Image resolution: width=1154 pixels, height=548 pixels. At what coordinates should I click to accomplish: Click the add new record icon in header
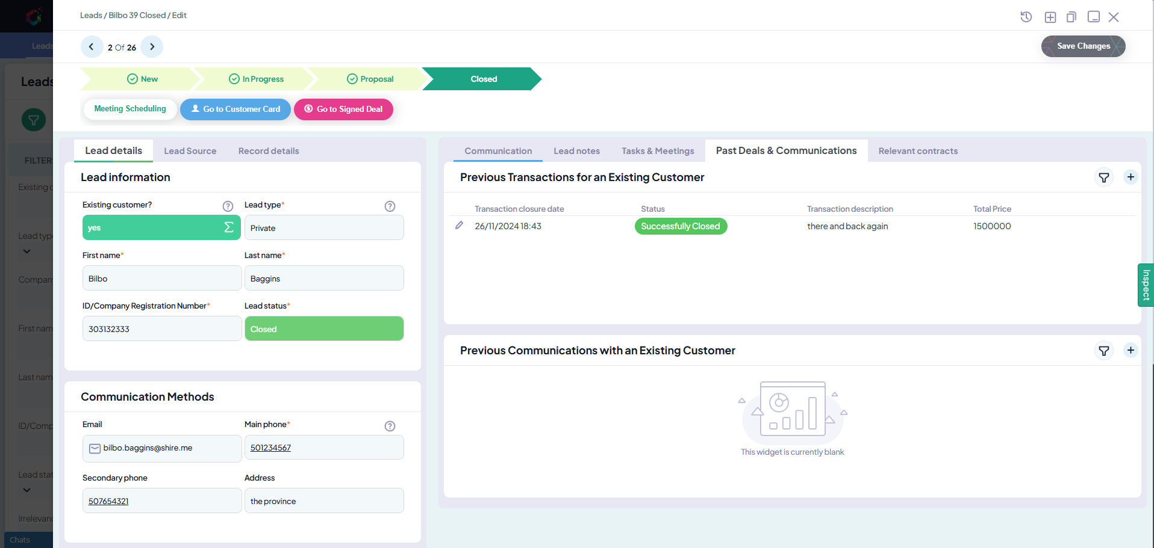[x=1050, y=17]
